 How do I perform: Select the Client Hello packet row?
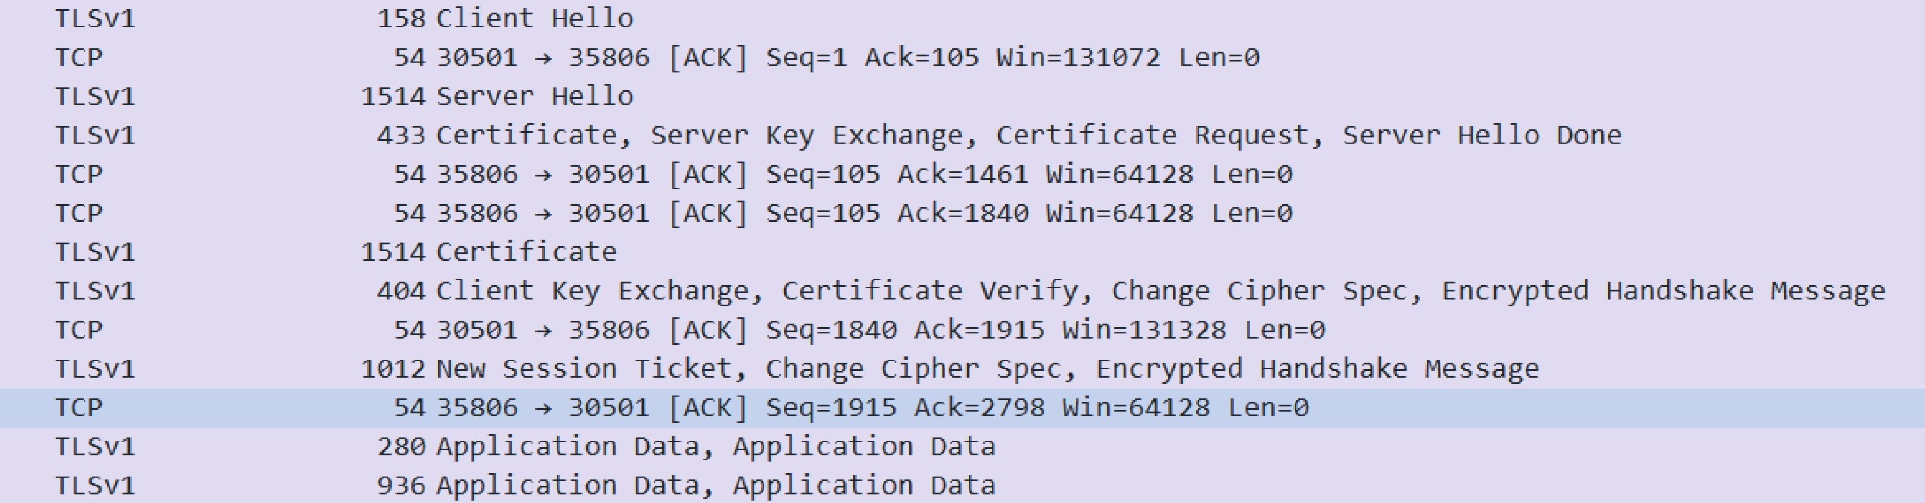(x=534, y=18)
